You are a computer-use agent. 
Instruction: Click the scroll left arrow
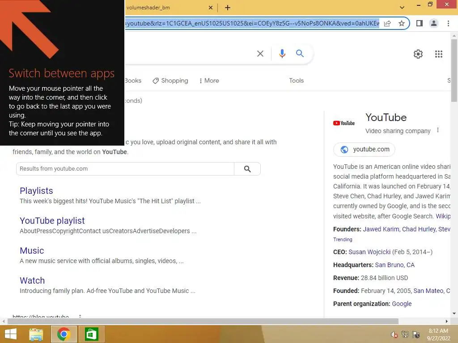(x=3, y=321)
